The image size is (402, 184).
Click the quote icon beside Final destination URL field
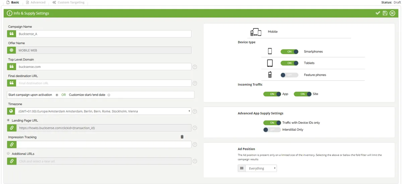11,83
